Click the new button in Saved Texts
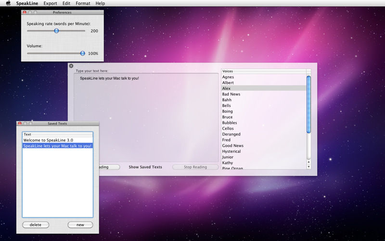Image resolution: width=385 pixels, height=241 pixels. click(x=80, y=225)
